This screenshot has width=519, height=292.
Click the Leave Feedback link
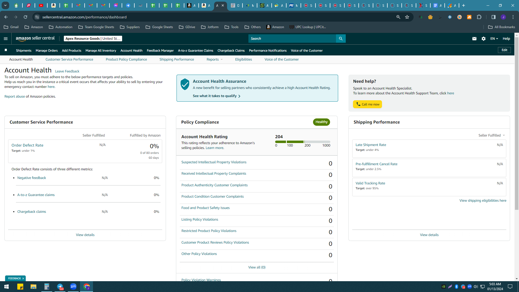[67, 71]
